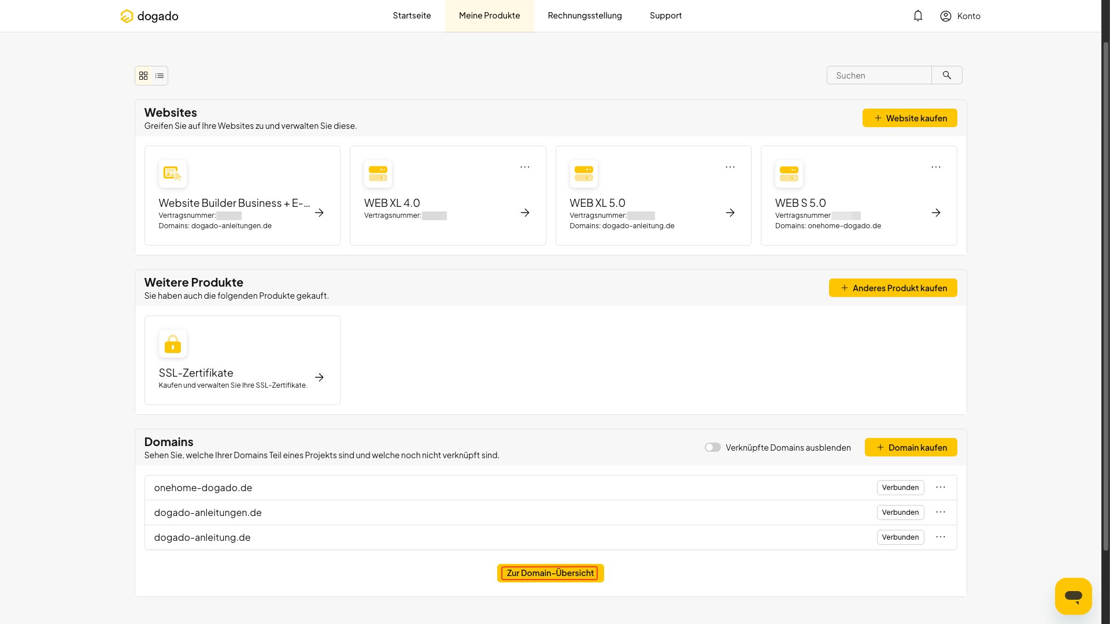Click the WEB XL 4.0 title

click(392, 203)
